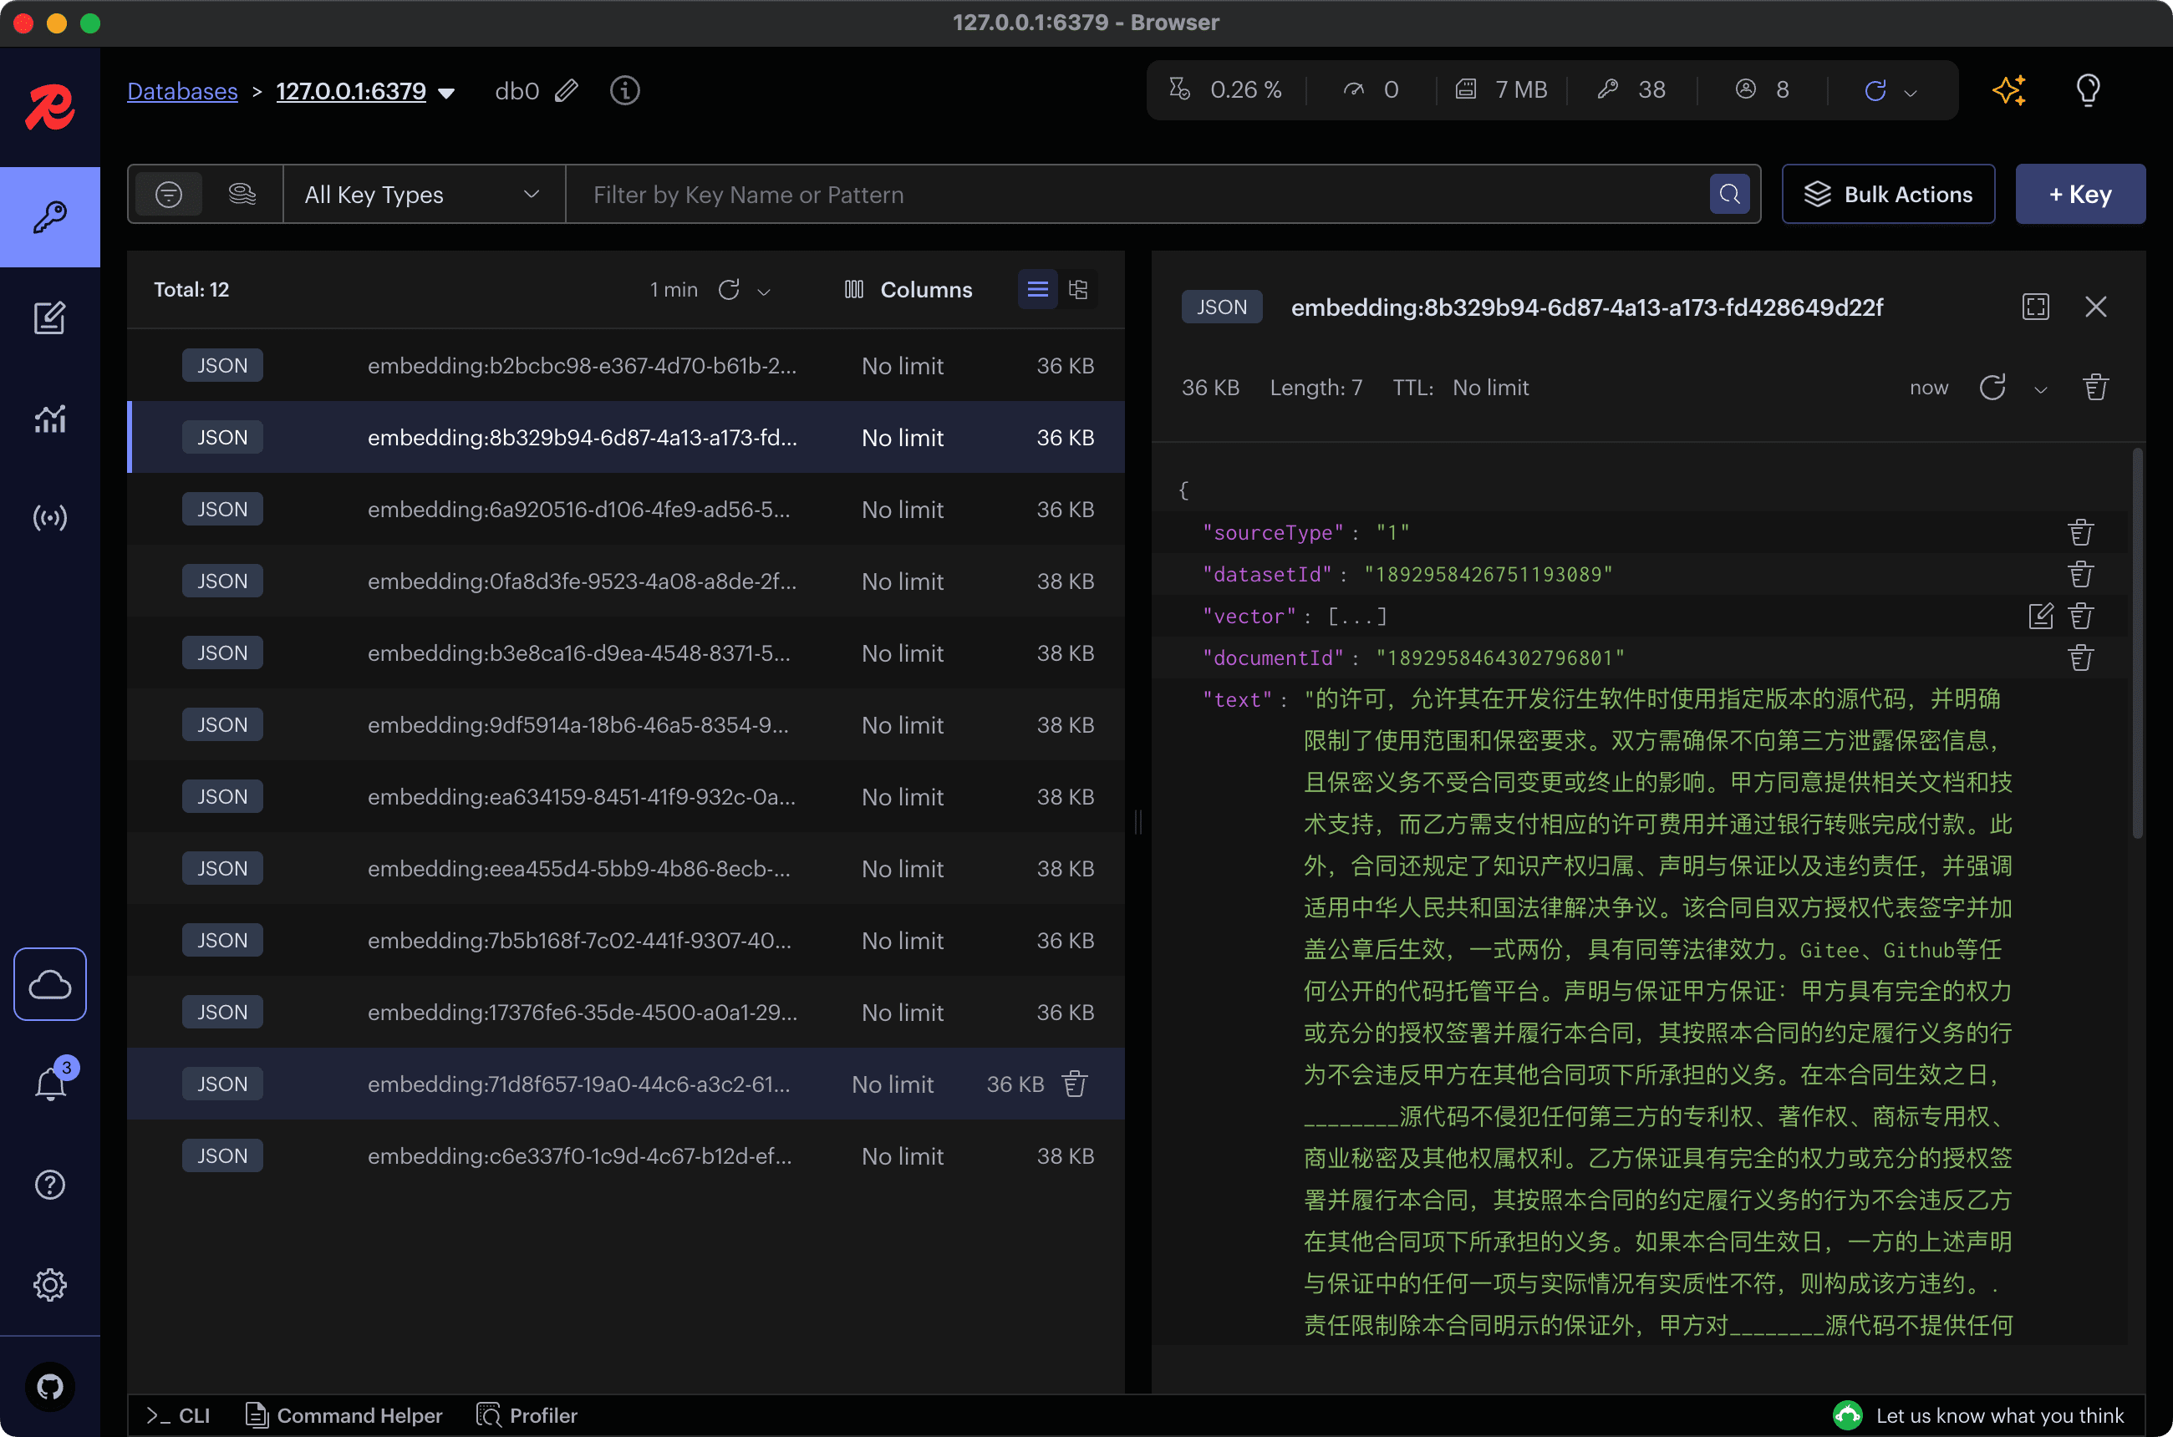The image size is (2173, 1437).
Task: Refresh the key list
Action: pos(729,290)
